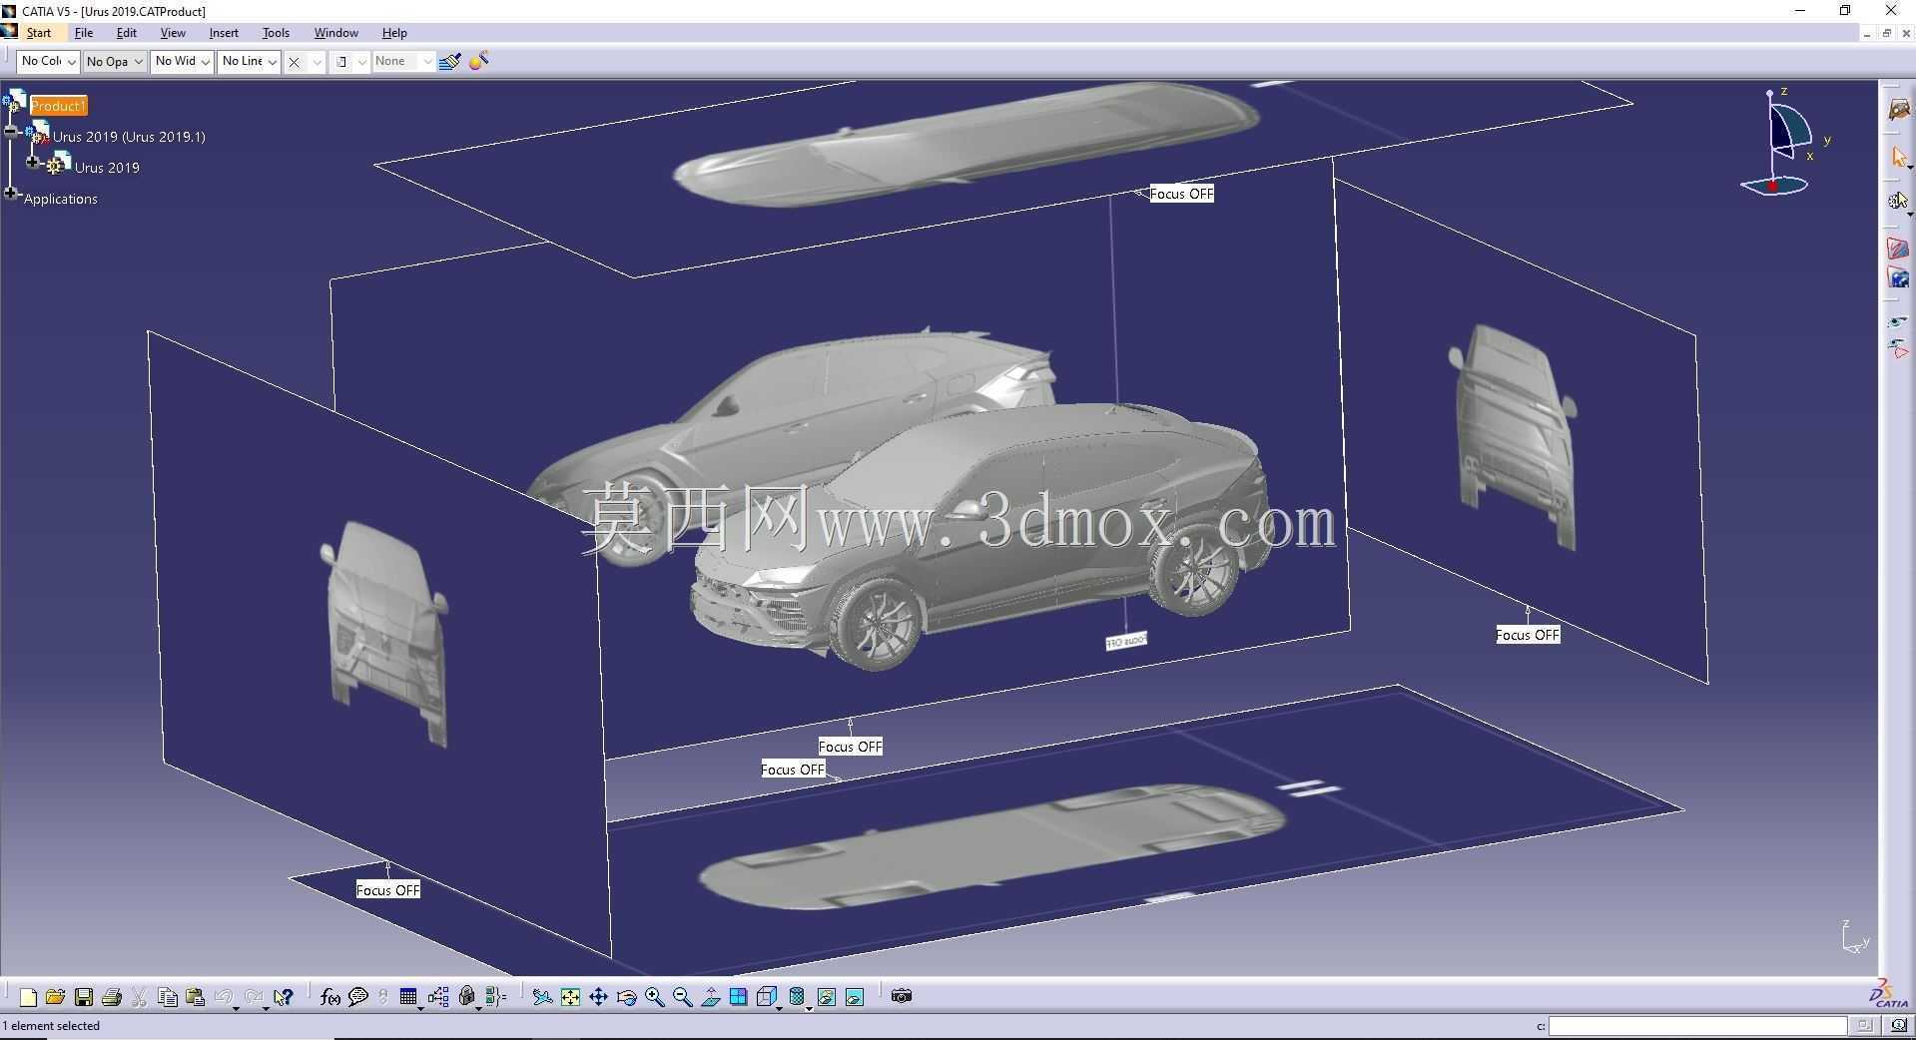This screenshot has width=1916, height=1040.
Task: Click the command input field in status bar
Action: pyautogui.click(x=1697, y=1026)
